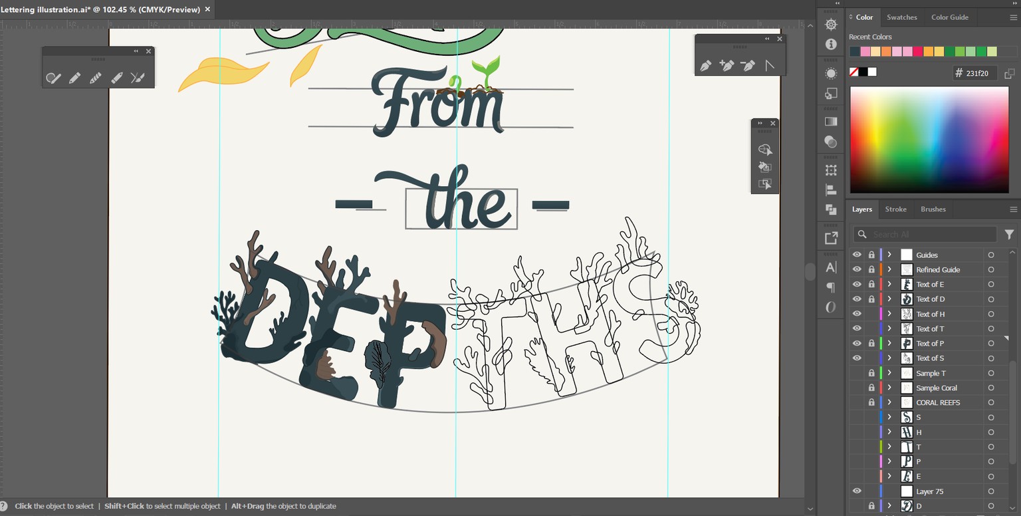Expand the E layer

(889, 476)
